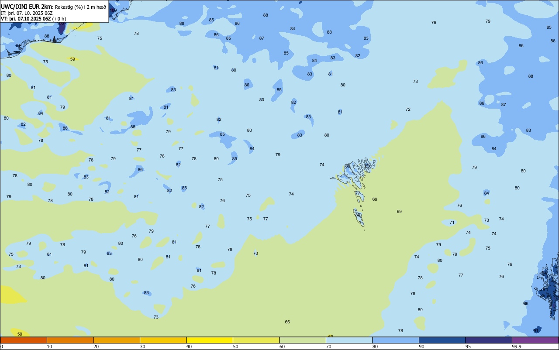Viewport: 559px width, 350px height.
Task: Click the 80–90 medium blue legend swatch
Action: click(x=396, y=340)
